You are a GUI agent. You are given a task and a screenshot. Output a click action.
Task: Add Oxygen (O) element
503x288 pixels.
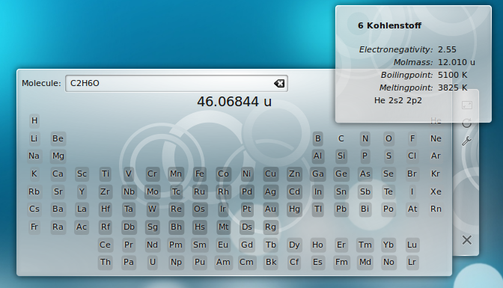point(388,138)
